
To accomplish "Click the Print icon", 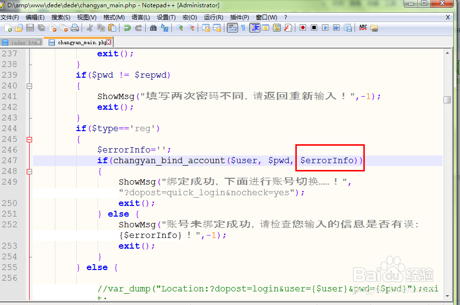I will (x=75, y=28).
